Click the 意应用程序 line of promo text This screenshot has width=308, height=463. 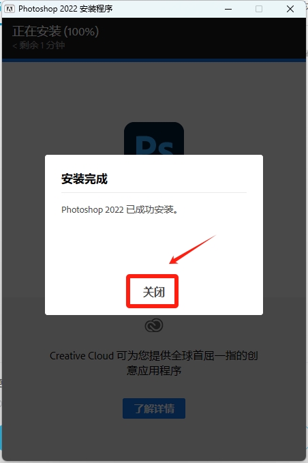pos(154,370)
